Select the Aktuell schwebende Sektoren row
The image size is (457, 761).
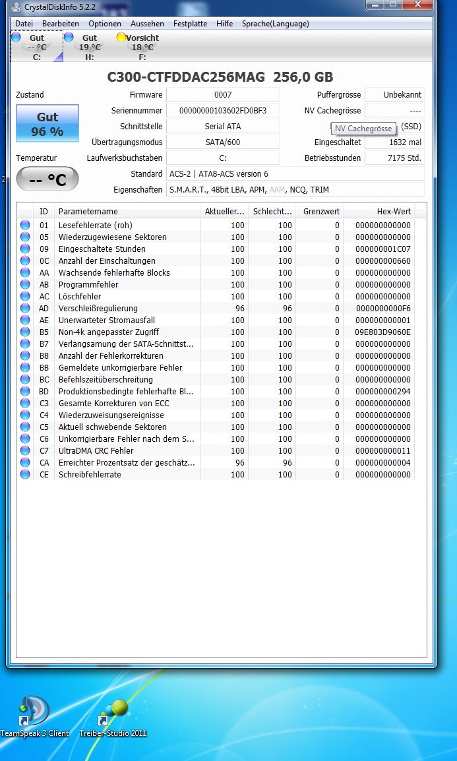click(x=216, y=427)
